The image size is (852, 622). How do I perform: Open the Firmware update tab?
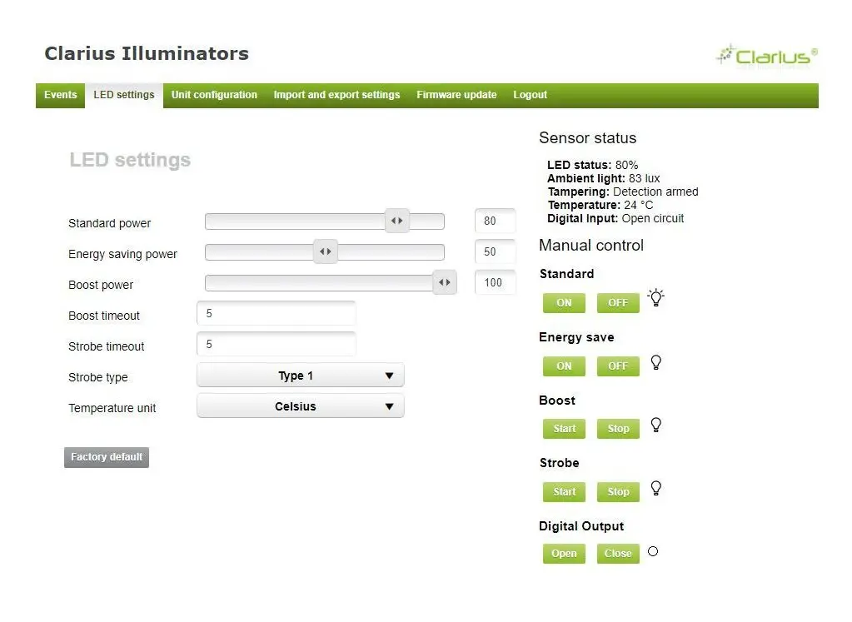pos(456,95)
